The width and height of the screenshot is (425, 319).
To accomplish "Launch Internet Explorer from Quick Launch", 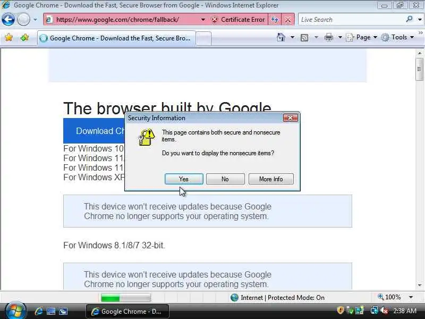I will point(39,311).
